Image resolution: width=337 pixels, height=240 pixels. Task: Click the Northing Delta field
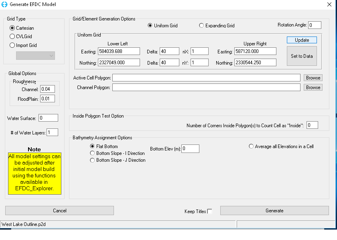coord(169,63)
